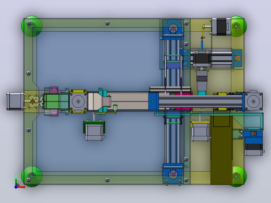Click the bottom-center frame screw

pyautogui.click(x=107, y=180)
